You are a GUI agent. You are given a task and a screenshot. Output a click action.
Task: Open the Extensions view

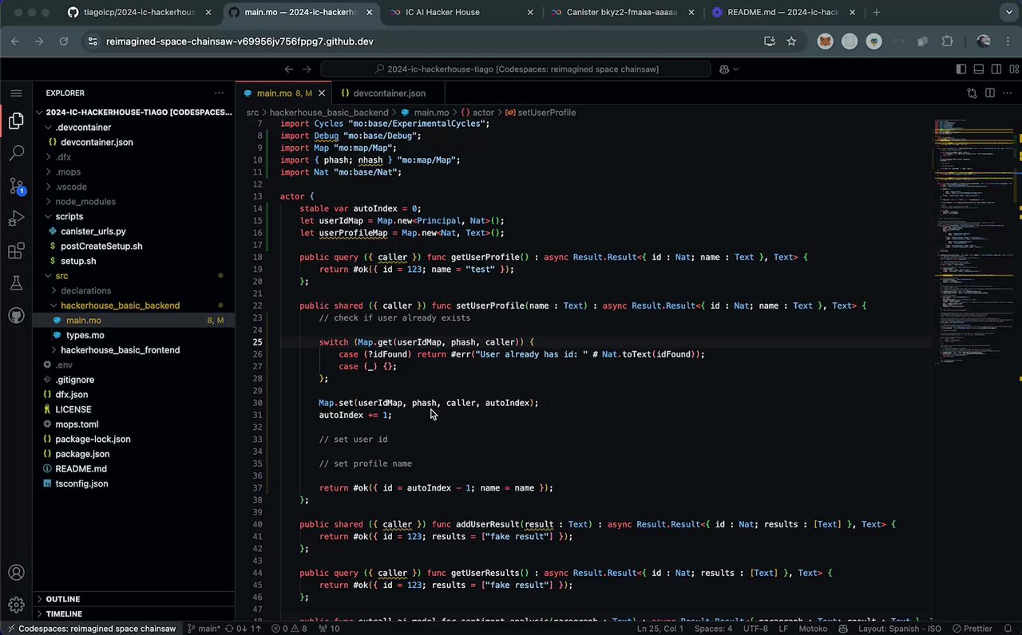pos(16,251)
